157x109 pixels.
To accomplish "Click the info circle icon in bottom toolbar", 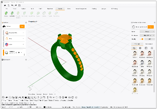I will click(x=63, y=97).
